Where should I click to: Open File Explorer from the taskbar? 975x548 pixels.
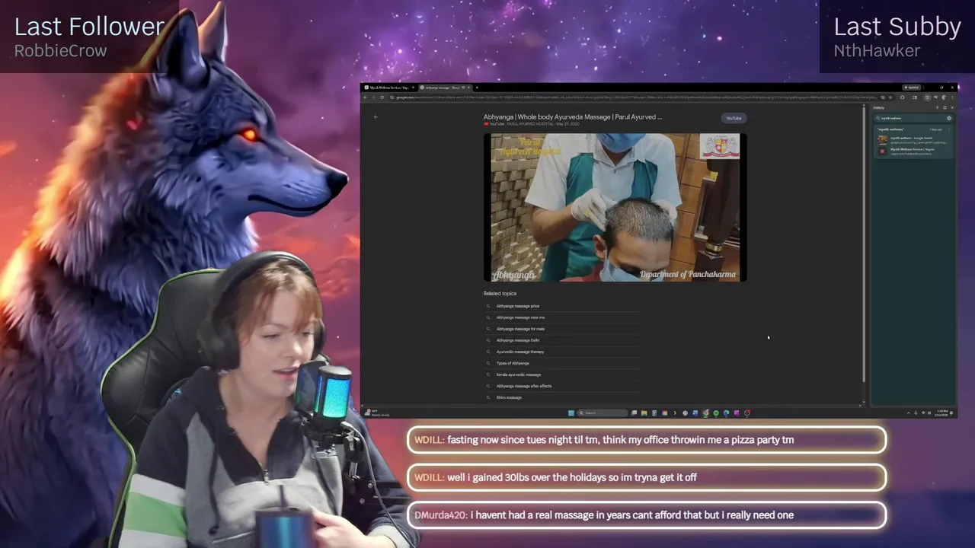[644, 413]
